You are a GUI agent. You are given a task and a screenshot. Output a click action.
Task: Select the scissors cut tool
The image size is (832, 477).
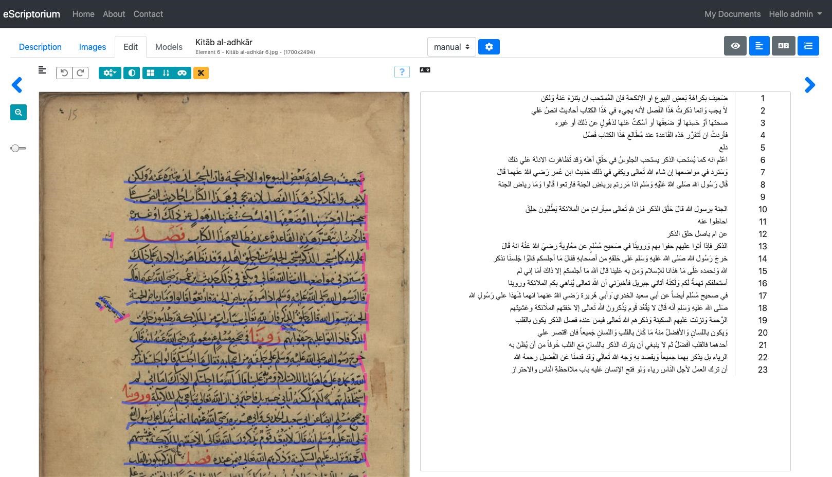(x=201, y=72)
